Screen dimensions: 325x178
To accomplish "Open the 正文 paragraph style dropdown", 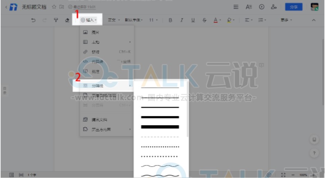I will coord(114,20).
